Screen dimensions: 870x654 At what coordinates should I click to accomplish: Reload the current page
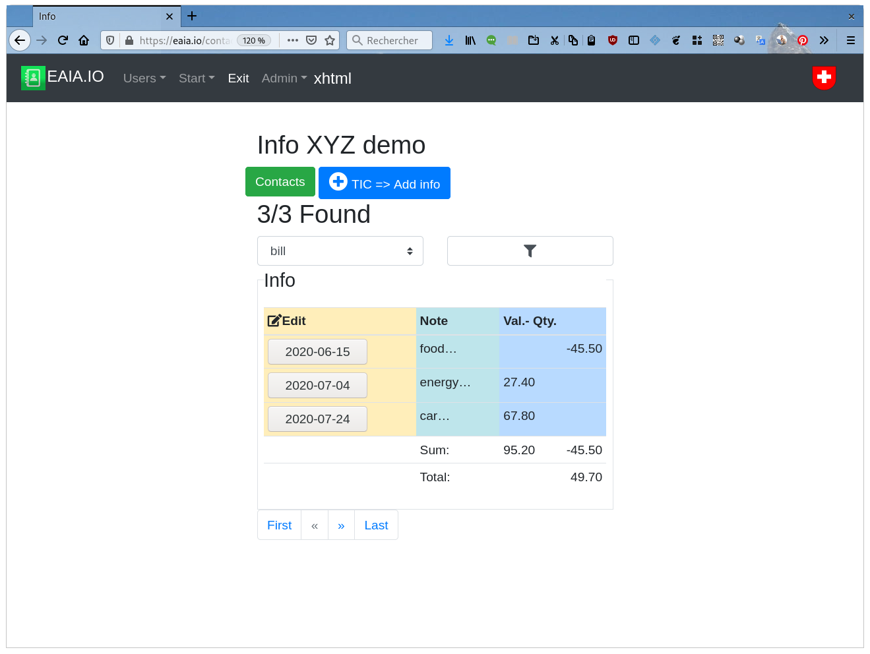pyautogui.click(x=63, y=40)
